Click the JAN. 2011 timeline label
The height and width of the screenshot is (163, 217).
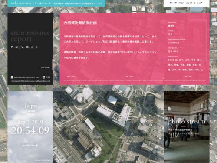(188, 76)
